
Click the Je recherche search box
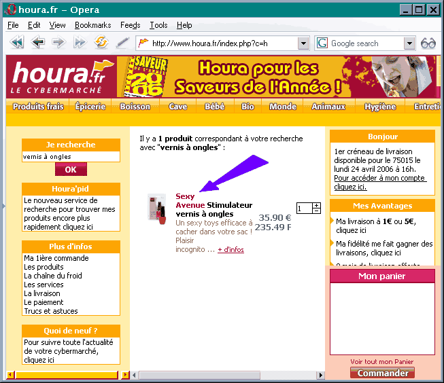(71, 156)
